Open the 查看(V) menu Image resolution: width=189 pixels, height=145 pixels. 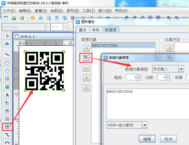(x=41, y=11)
